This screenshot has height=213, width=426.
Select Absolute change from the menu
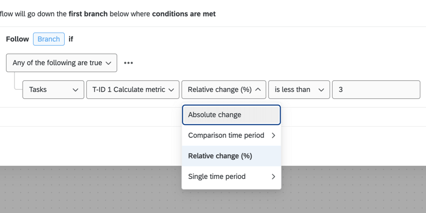[x=231, y=115]
